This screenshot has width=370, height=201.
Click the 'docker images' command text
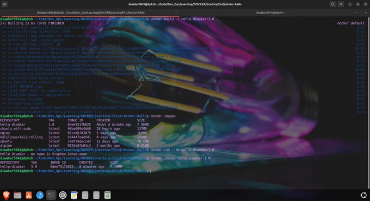coord(163,116)
